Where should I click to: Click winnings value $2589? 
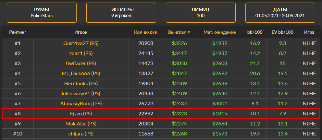pos(179,83)
